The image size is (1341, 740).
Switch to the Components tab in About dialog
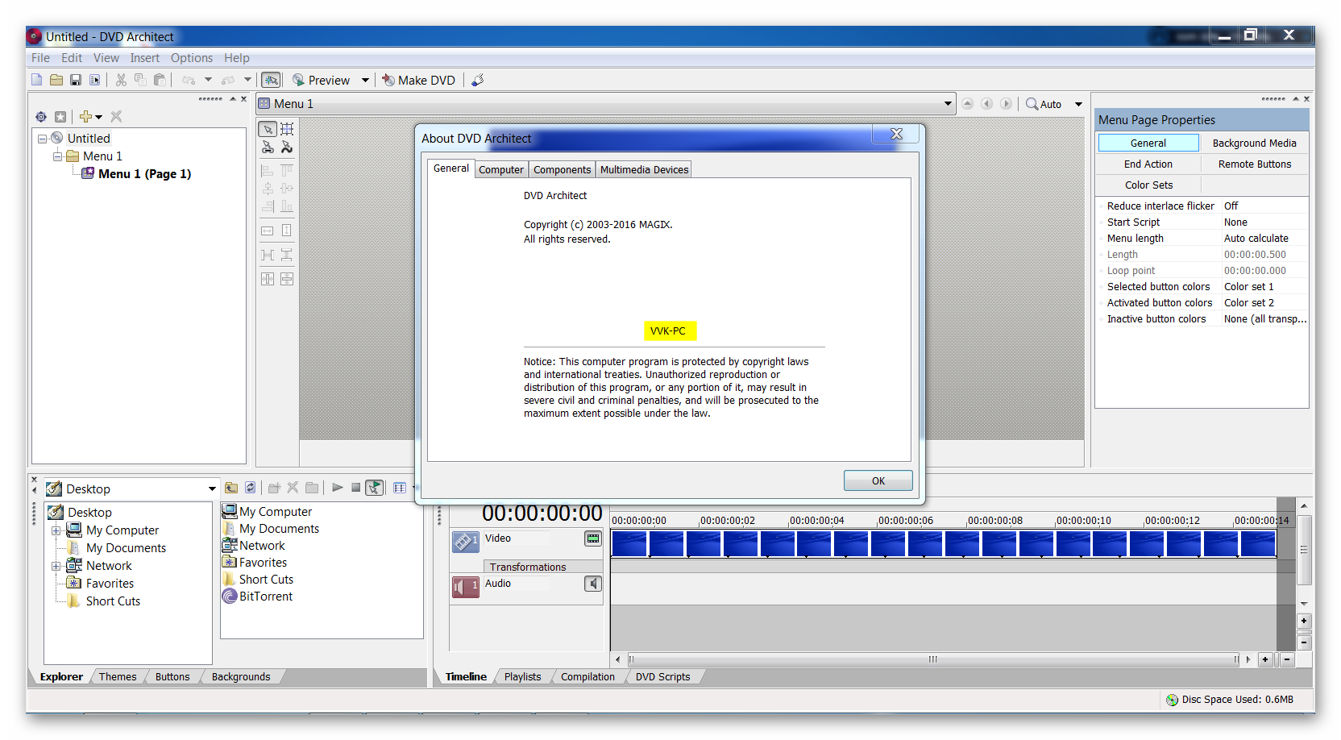coord(562,169)
